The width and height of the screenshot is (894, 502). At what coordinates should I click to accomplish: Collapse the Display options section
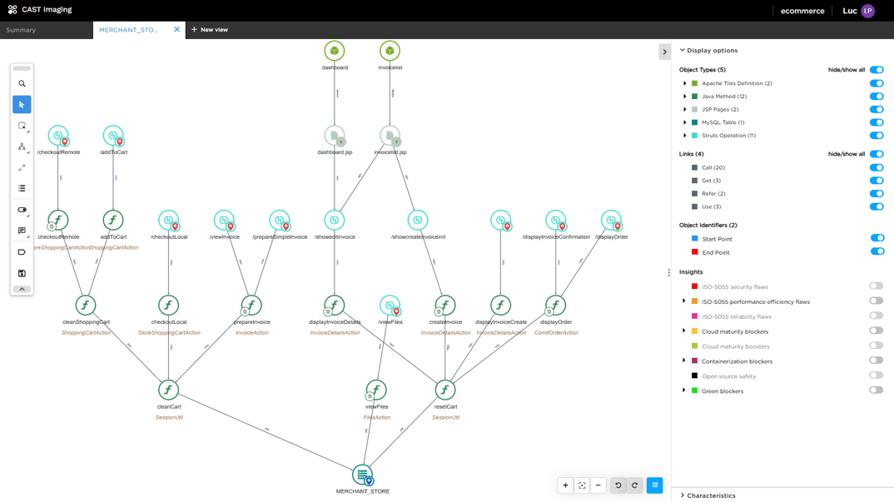[x=683, y=51]
